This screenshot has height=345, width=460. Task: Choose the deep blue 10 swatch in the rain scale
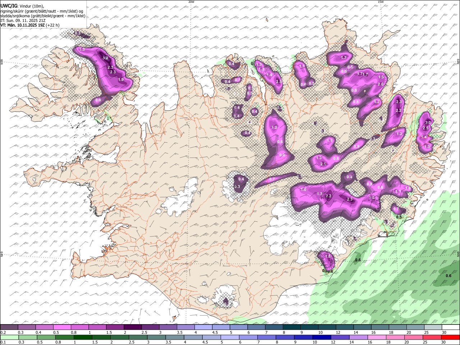pyautogui.click(x=322, y=337)
